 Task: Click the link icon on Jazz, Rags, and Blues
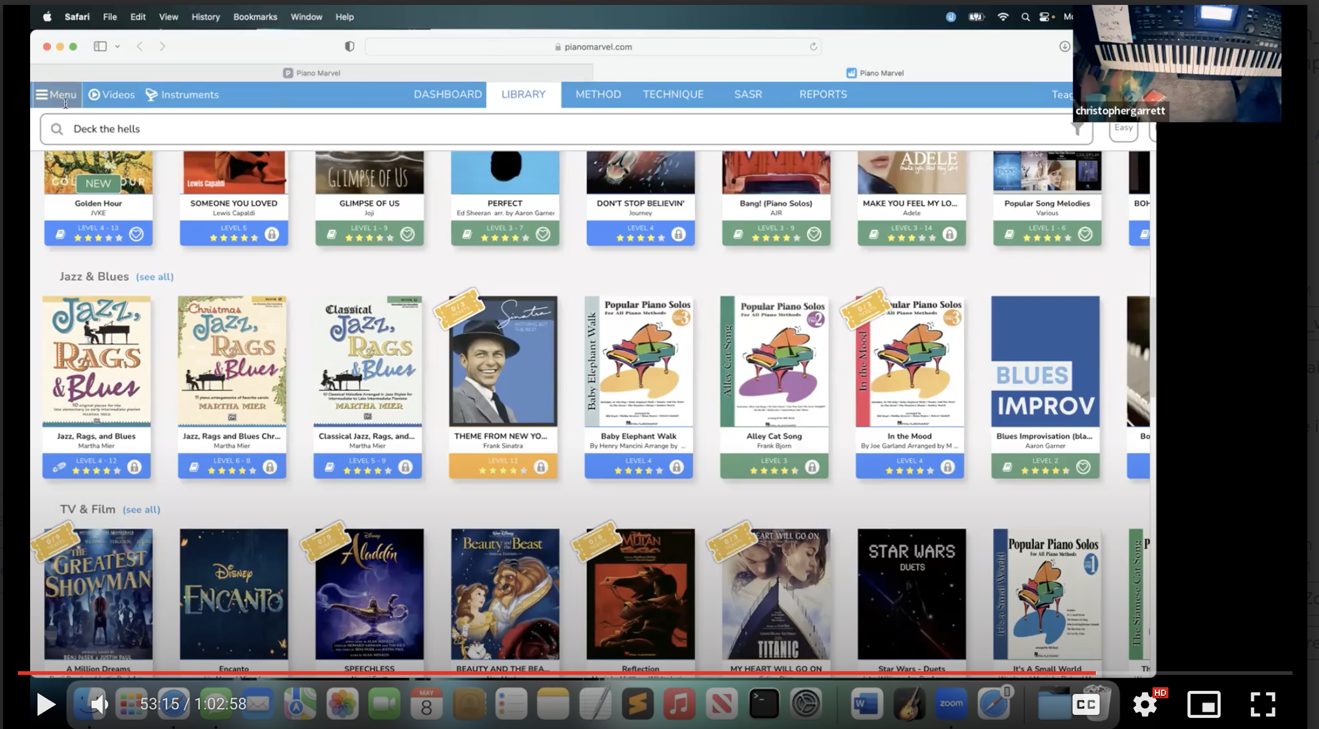click(59, 467)
